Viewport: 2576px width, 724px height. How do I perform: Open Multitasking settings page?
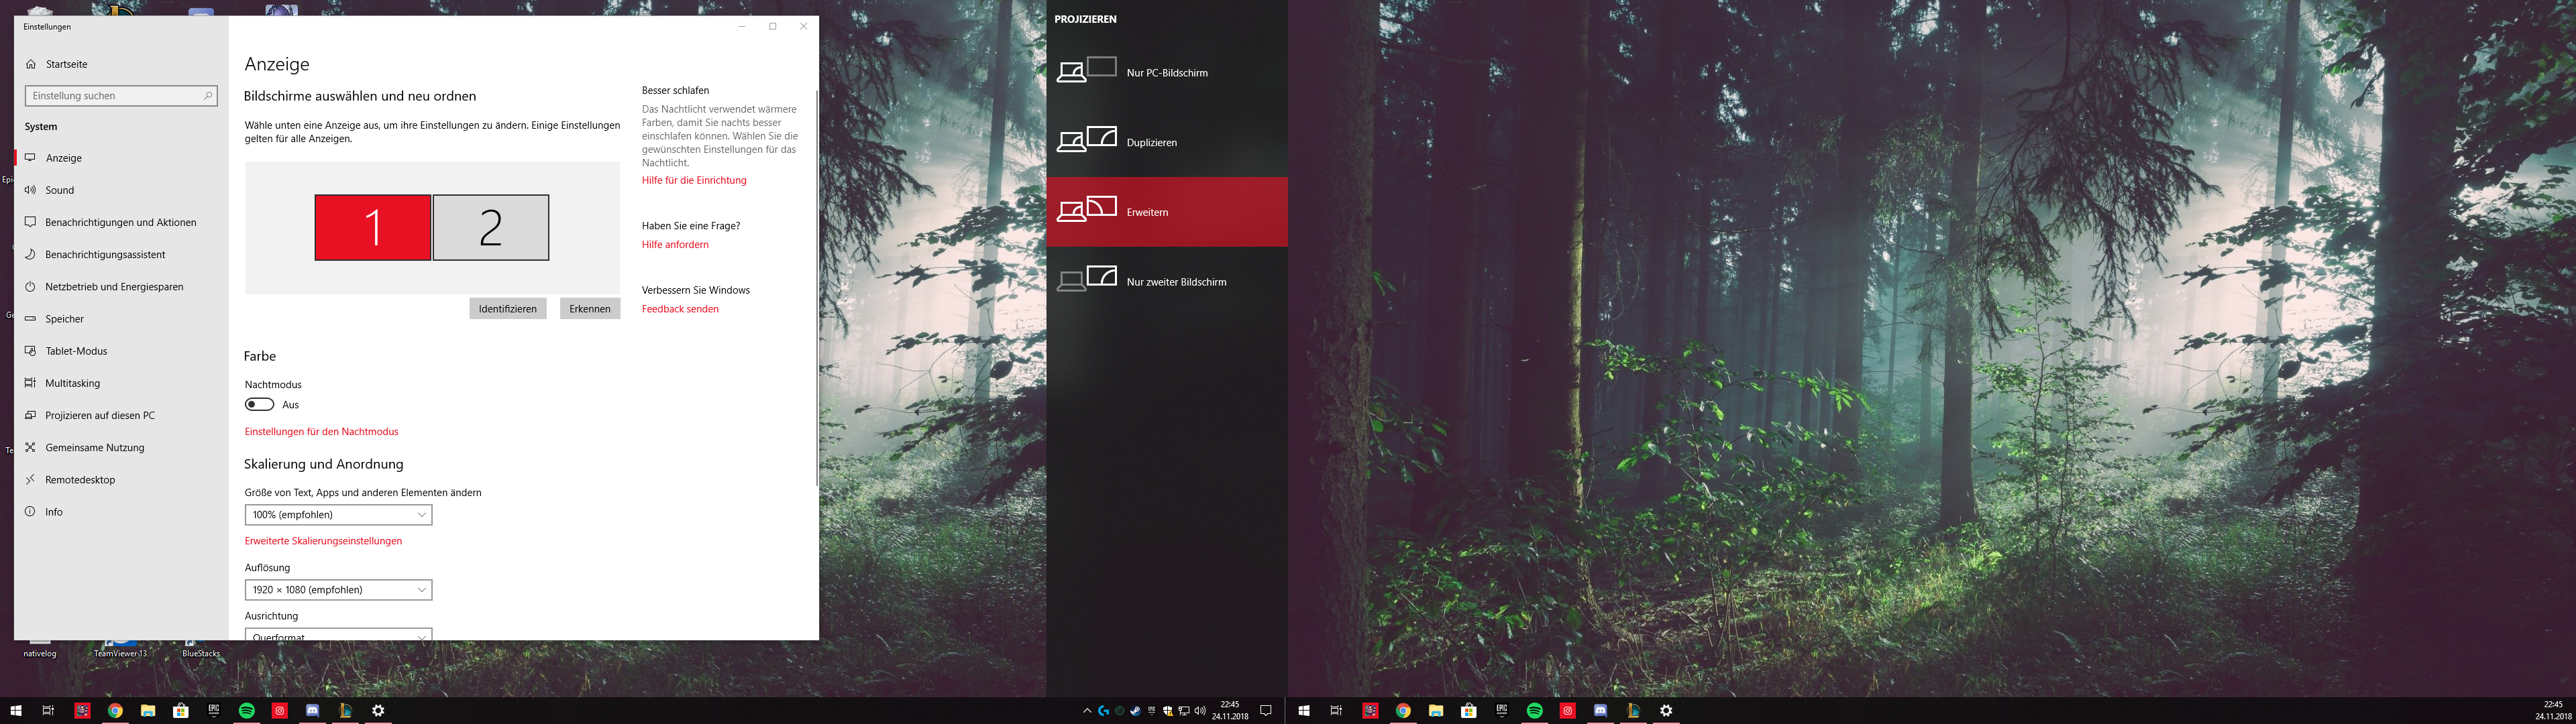(72, 383)
